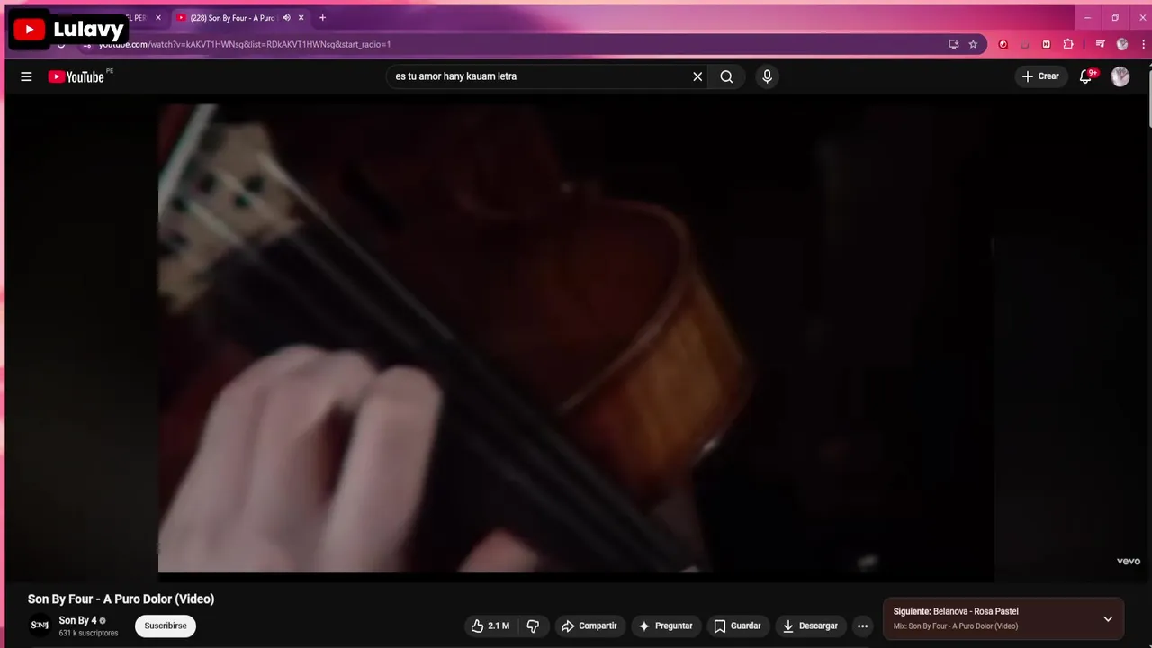
Task: Click the Vevo watermark on the video
Action: click(1129, 561)
